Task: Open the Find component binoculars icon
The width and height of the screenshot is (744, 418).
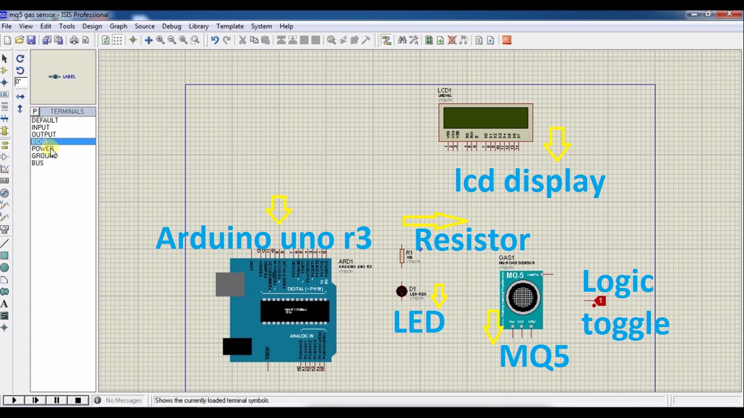Action: click(x=403, y=39)
